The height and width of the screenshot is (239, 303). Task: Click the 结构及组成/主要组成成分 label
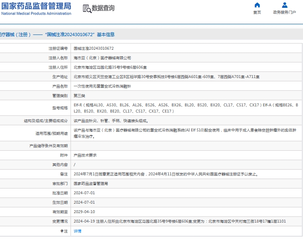(x=46, y=121)
